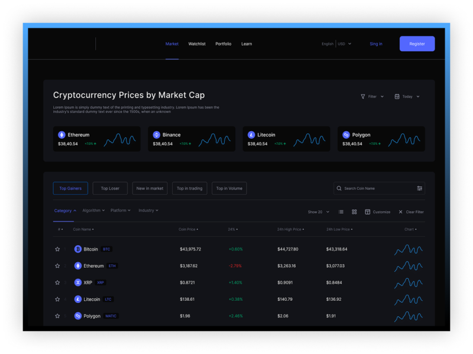The image size is (473, 354).
Task: Click the Customize columns icon
Action: pyautogui.click(x=368, y=212)
